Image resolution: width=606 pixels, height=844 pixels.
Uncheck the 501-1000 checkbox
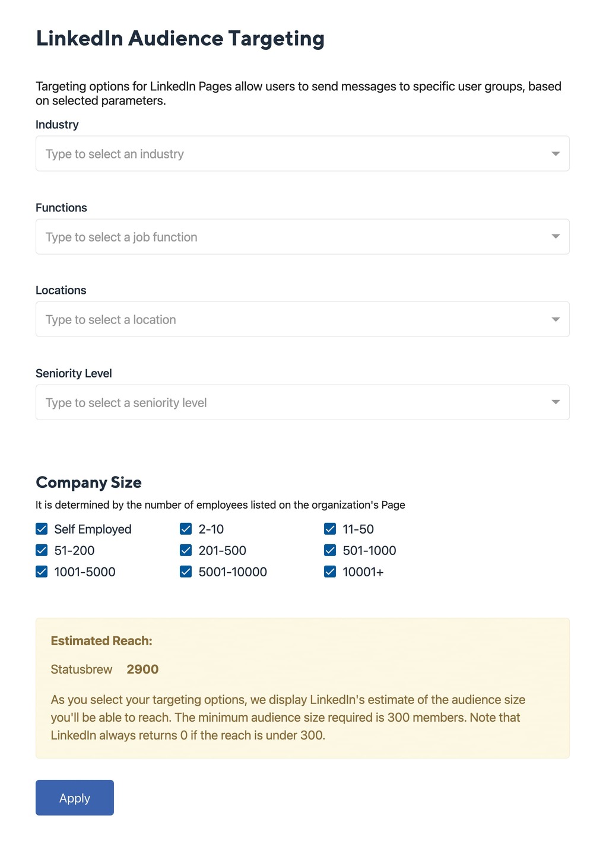coord(330,550)
